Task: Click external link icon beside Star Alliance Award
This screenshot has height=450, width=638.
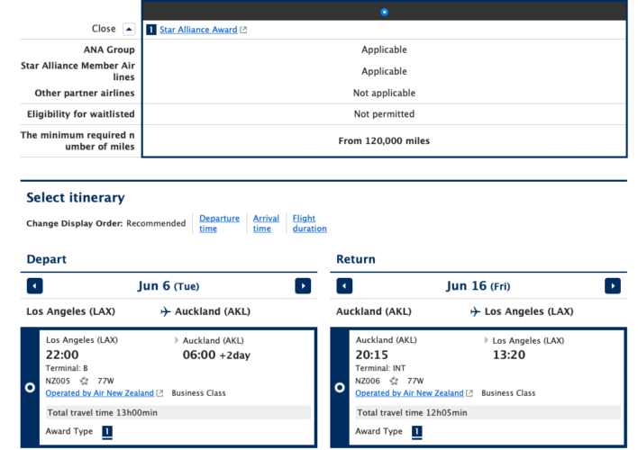Action: 243,30
